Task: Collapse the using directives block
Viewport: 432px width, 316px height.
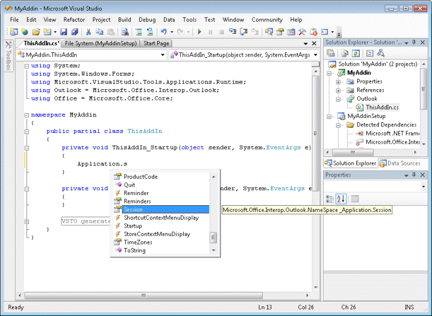Action: (x=27, y=66)
